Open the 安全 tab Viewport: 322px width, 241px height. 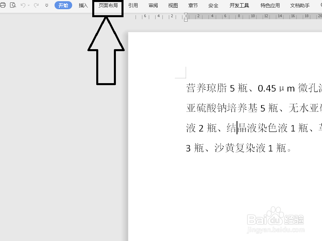point(213,6)
